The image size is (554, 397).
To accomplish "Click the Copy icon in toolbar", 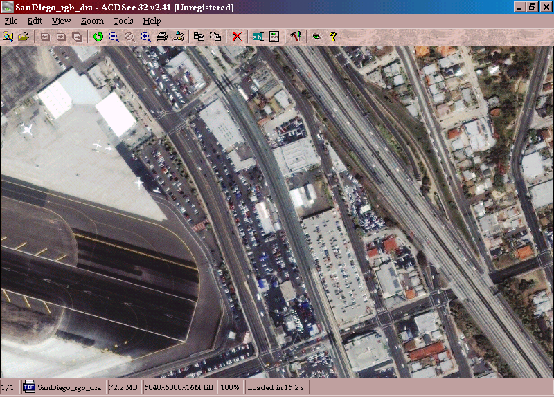I will (x=199, y=37).
